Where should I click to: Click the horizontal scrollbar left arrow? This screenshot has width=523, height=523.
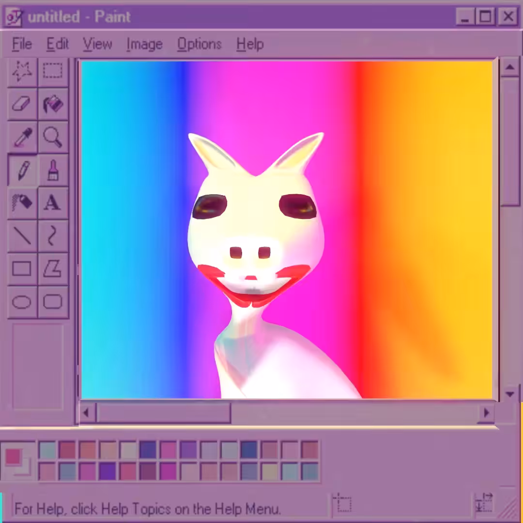(87, 413)
